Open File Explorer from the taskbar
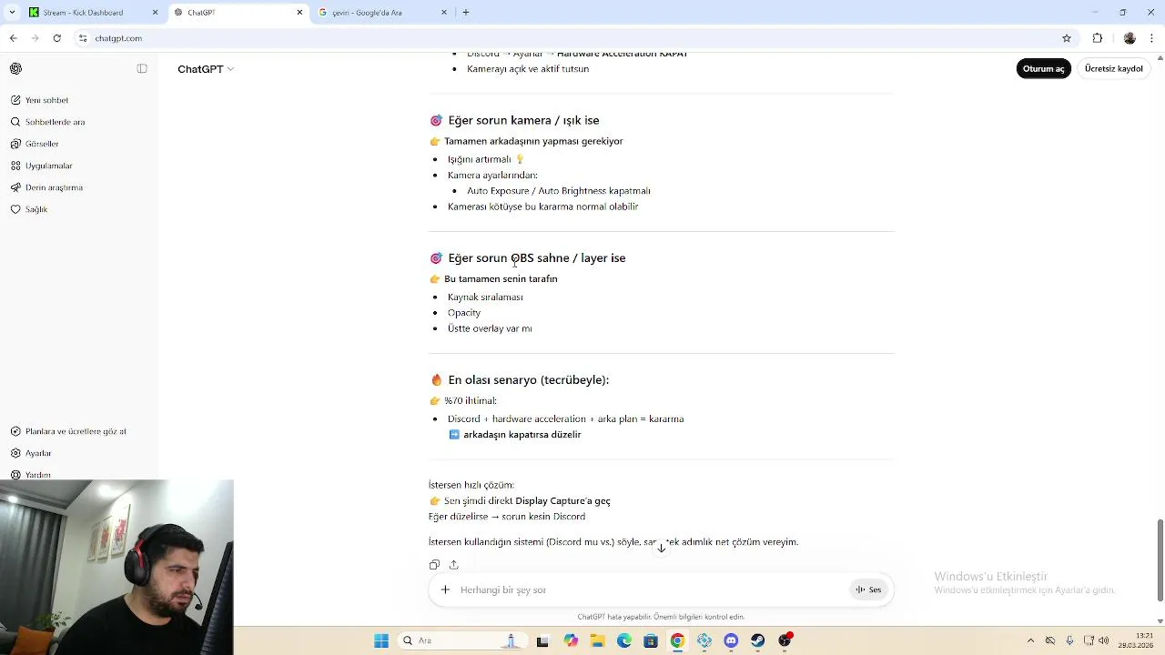The image size is (1165, 655). click(597, 640)
